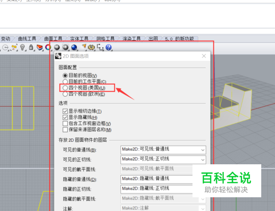Image resolution: width=275 pixels, height=211 pixels.
Task: Click the rotate-view circle icon in toolbar
Action: click(5, 48)
